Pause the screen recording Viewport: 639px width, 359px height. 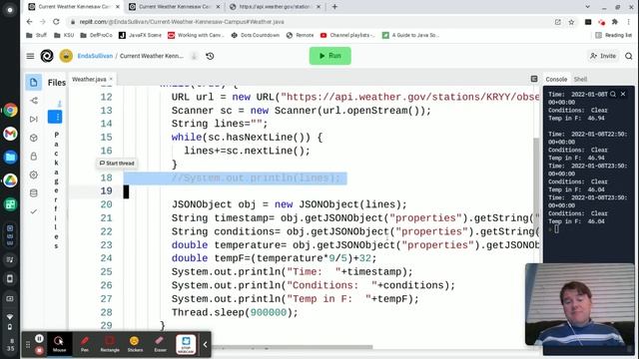coord(39,338)
